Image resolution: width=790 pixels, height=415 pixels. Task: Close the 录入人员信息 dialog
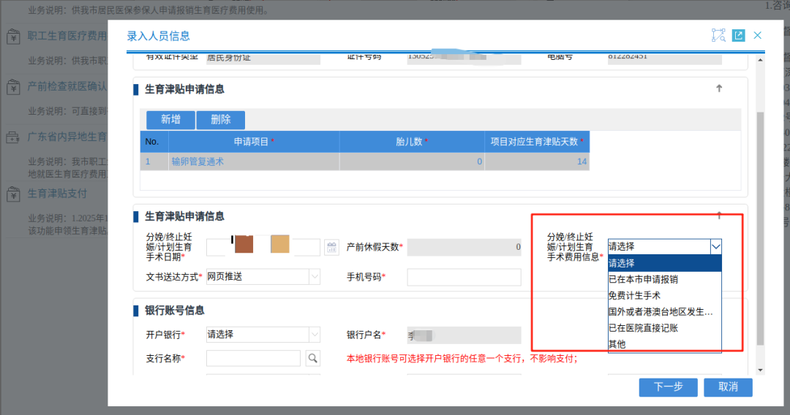point(758,35)
